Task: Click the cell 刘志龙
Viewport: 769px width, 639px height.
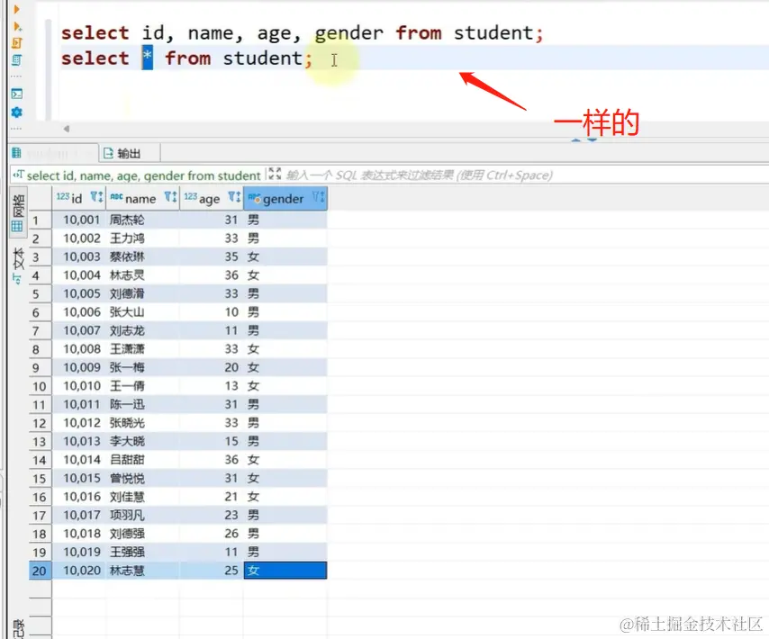Action: (142, 331)
